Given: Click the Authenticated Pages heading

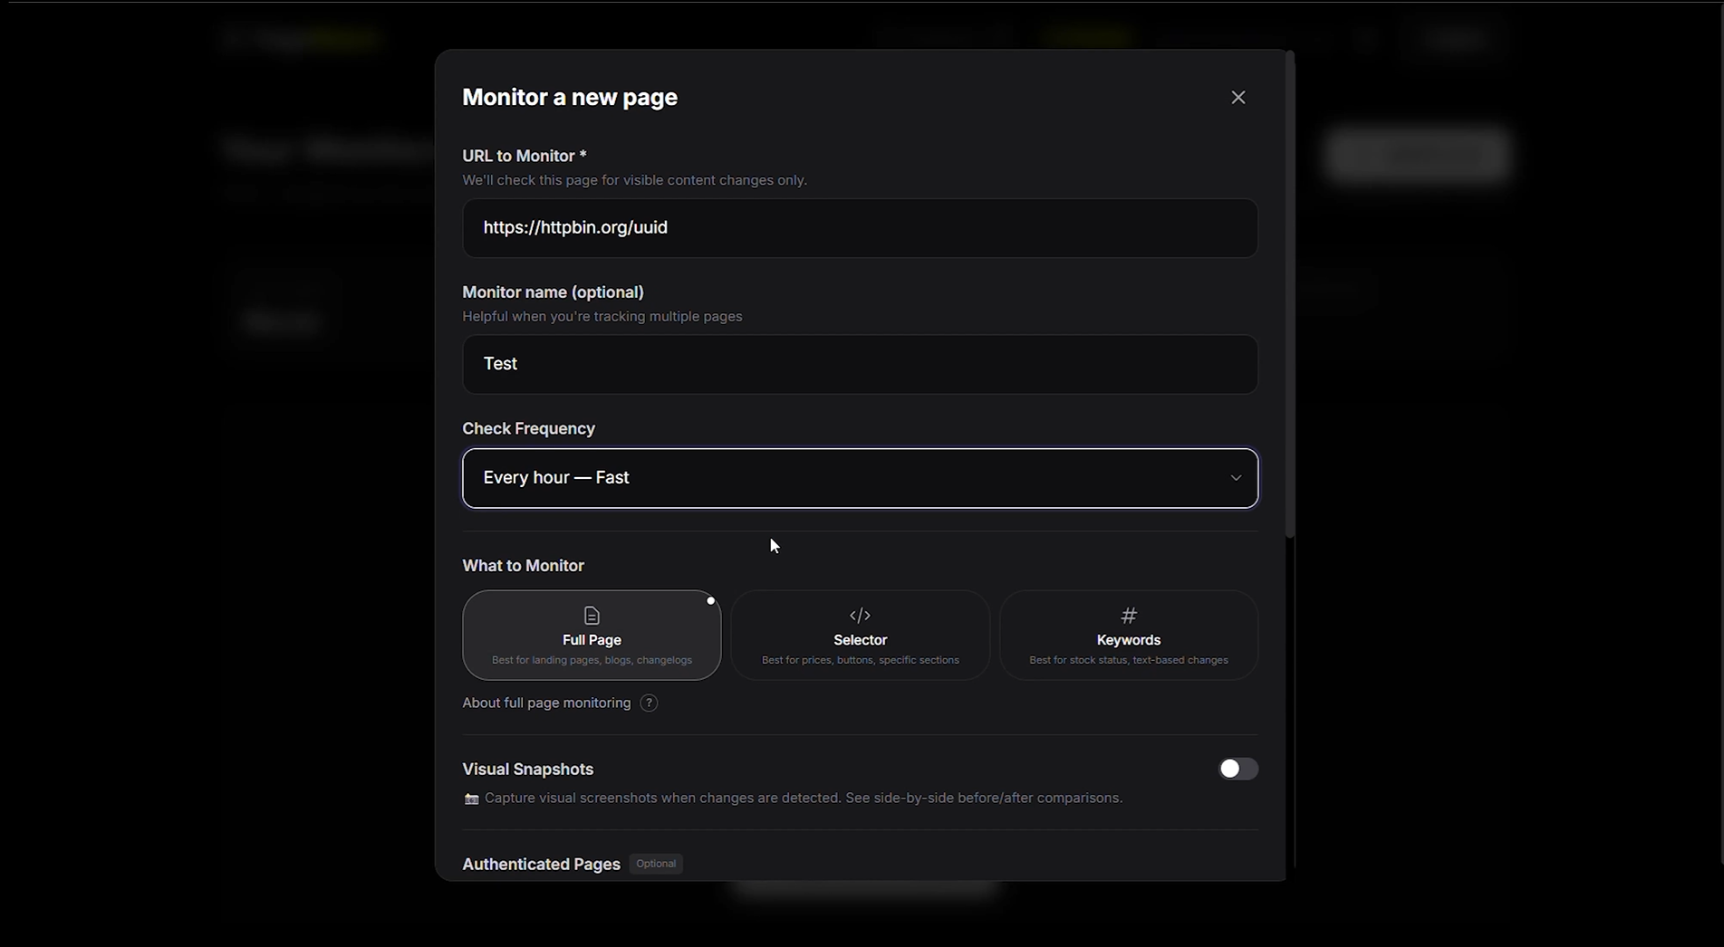Looking at the screenshot, I should tap(541, 865).
